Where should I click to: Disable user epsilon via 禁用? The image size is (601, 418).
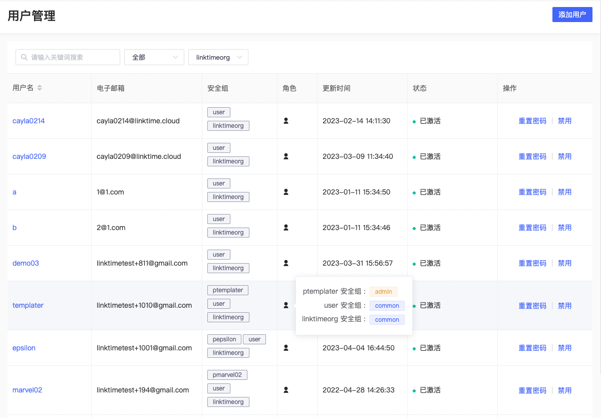tap(564, 348)
